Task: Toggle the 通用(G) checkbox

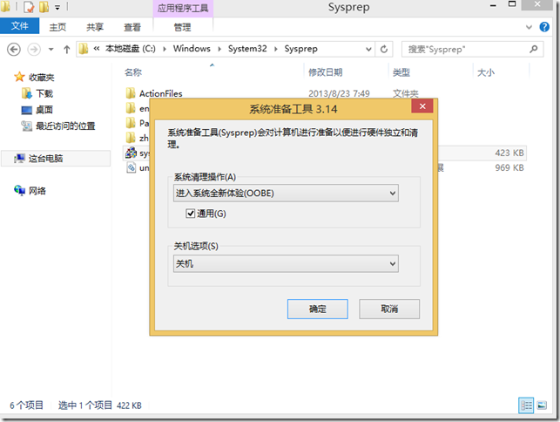Action: (x=190, y=214)
